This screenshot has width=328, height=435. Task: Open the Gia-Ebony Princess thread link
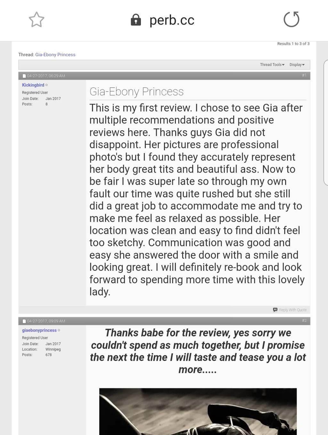pos(55,55)
